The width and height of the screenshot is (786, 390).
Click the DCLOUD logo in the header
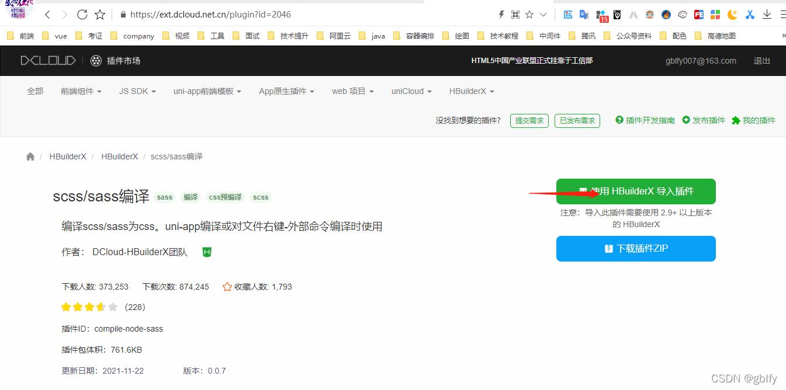(48, 60)
